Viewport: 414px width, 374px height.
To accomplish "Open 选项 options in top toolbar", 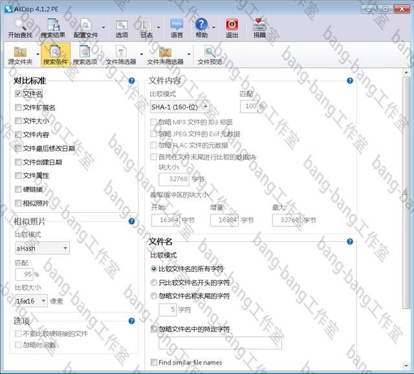I will coord(122,28).
